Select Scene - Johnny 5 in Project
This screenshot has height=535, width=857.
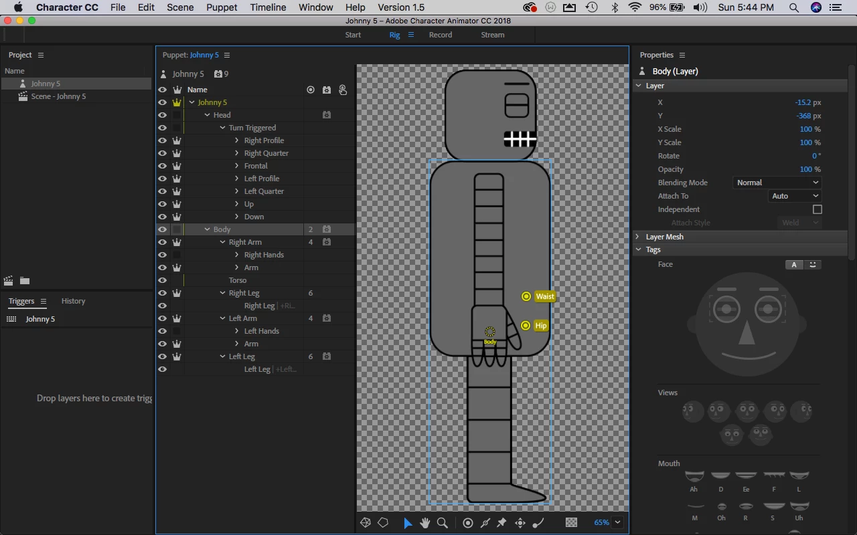[58, 96]
